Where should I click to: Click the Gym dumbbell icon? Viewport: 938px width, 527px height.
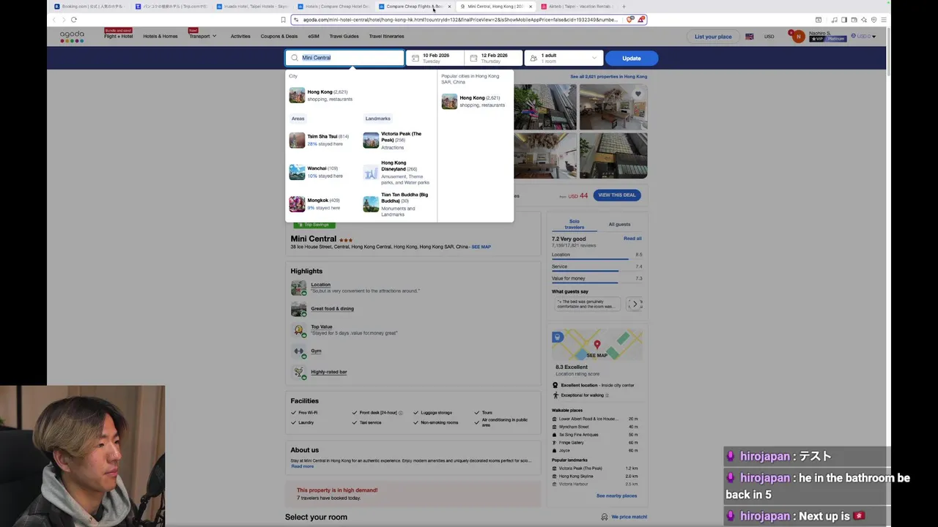pyautogui.click(x=298, y=351)
